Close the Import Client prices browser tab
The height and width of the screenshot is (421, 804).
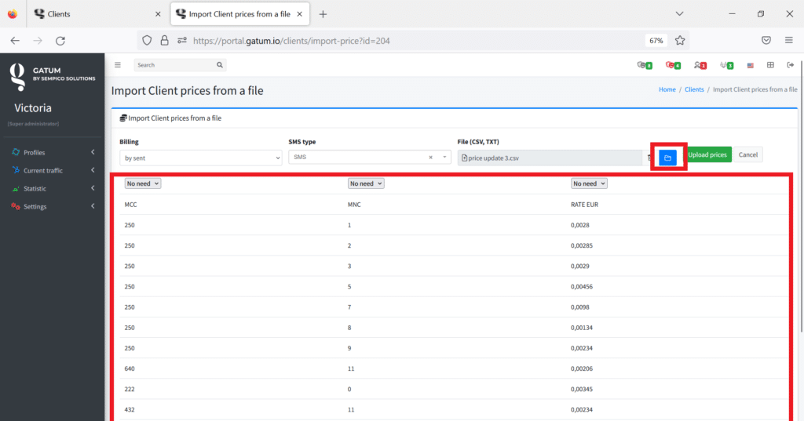click(299, 14)
